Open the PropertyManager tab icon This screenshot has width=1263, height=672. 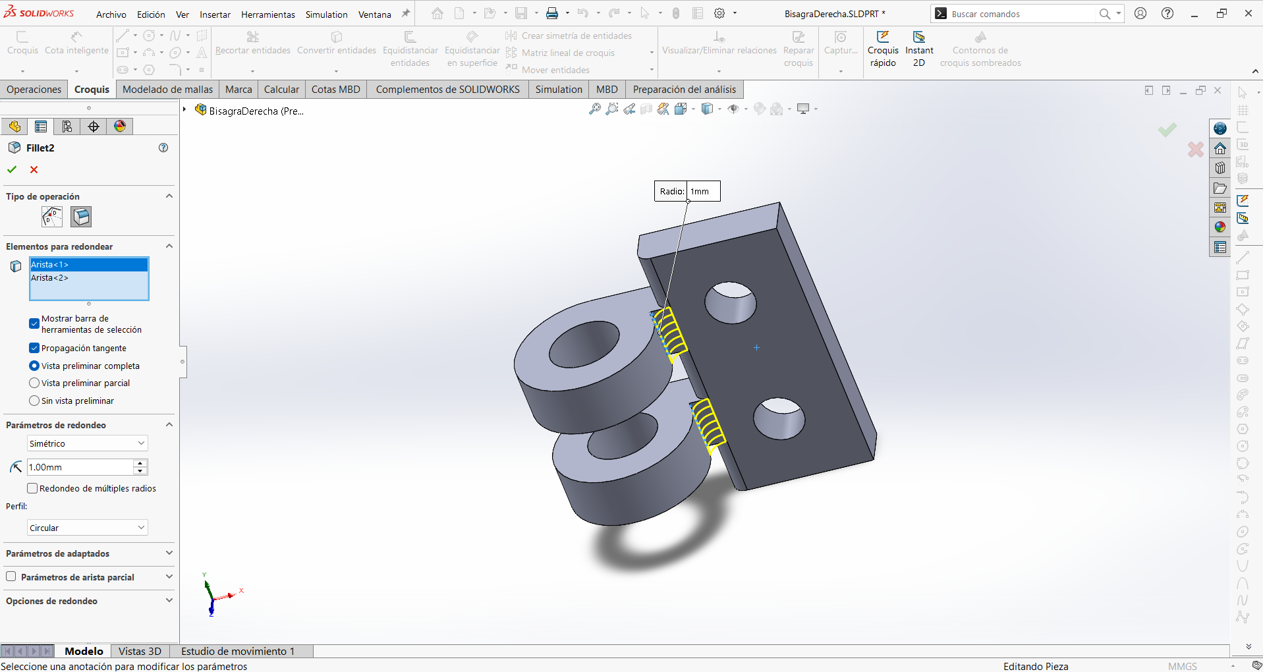tap(41, 126)
